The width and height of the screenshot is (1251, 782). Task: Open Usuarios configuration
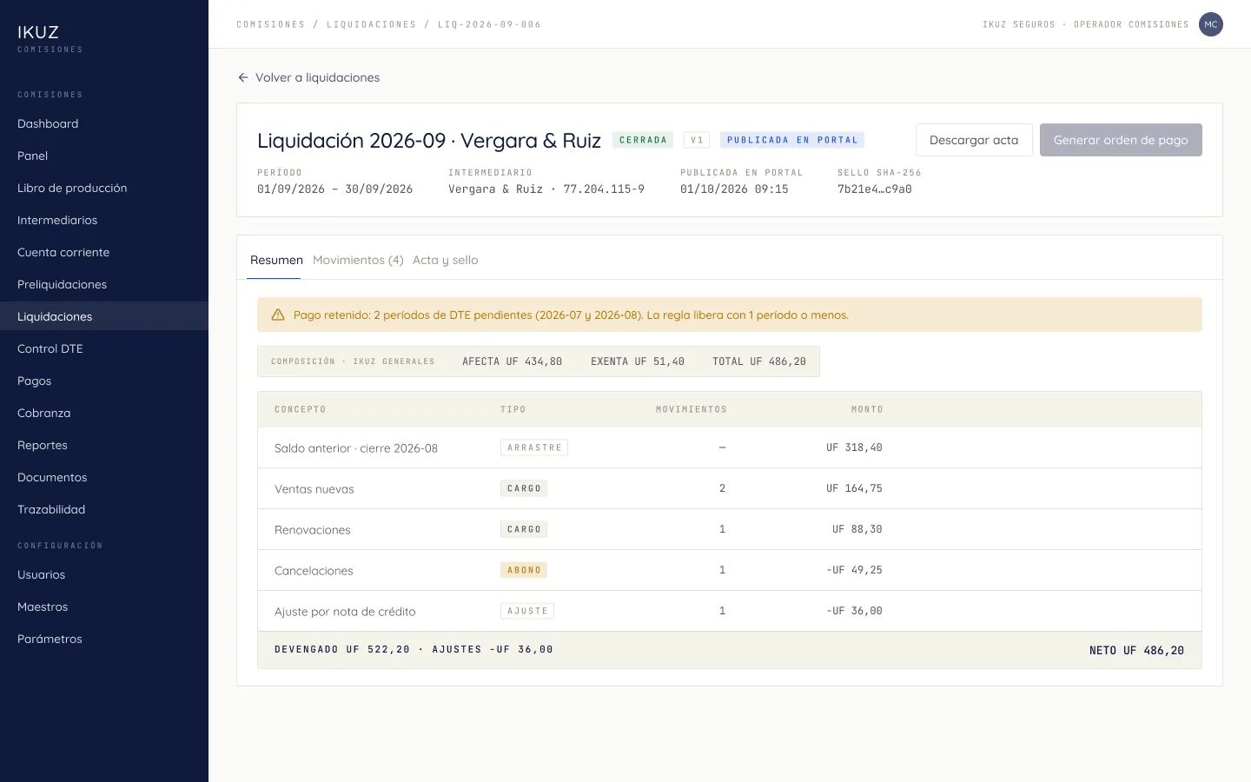pyautogui.click(x=104, y=574)
